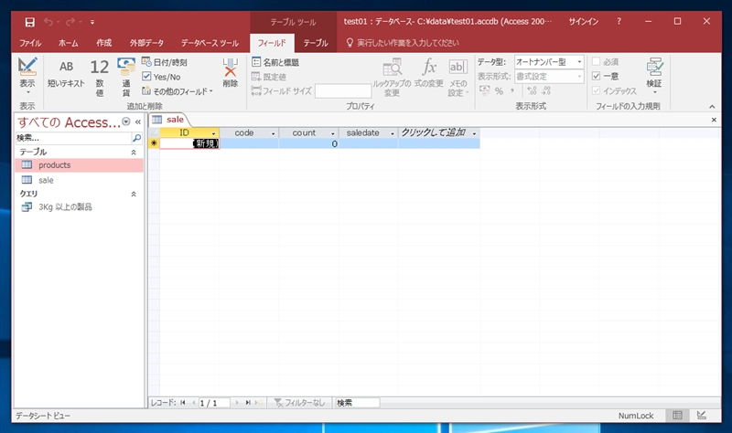
Task: Click the Undo arrow icon
Action: tap(48, 21)
